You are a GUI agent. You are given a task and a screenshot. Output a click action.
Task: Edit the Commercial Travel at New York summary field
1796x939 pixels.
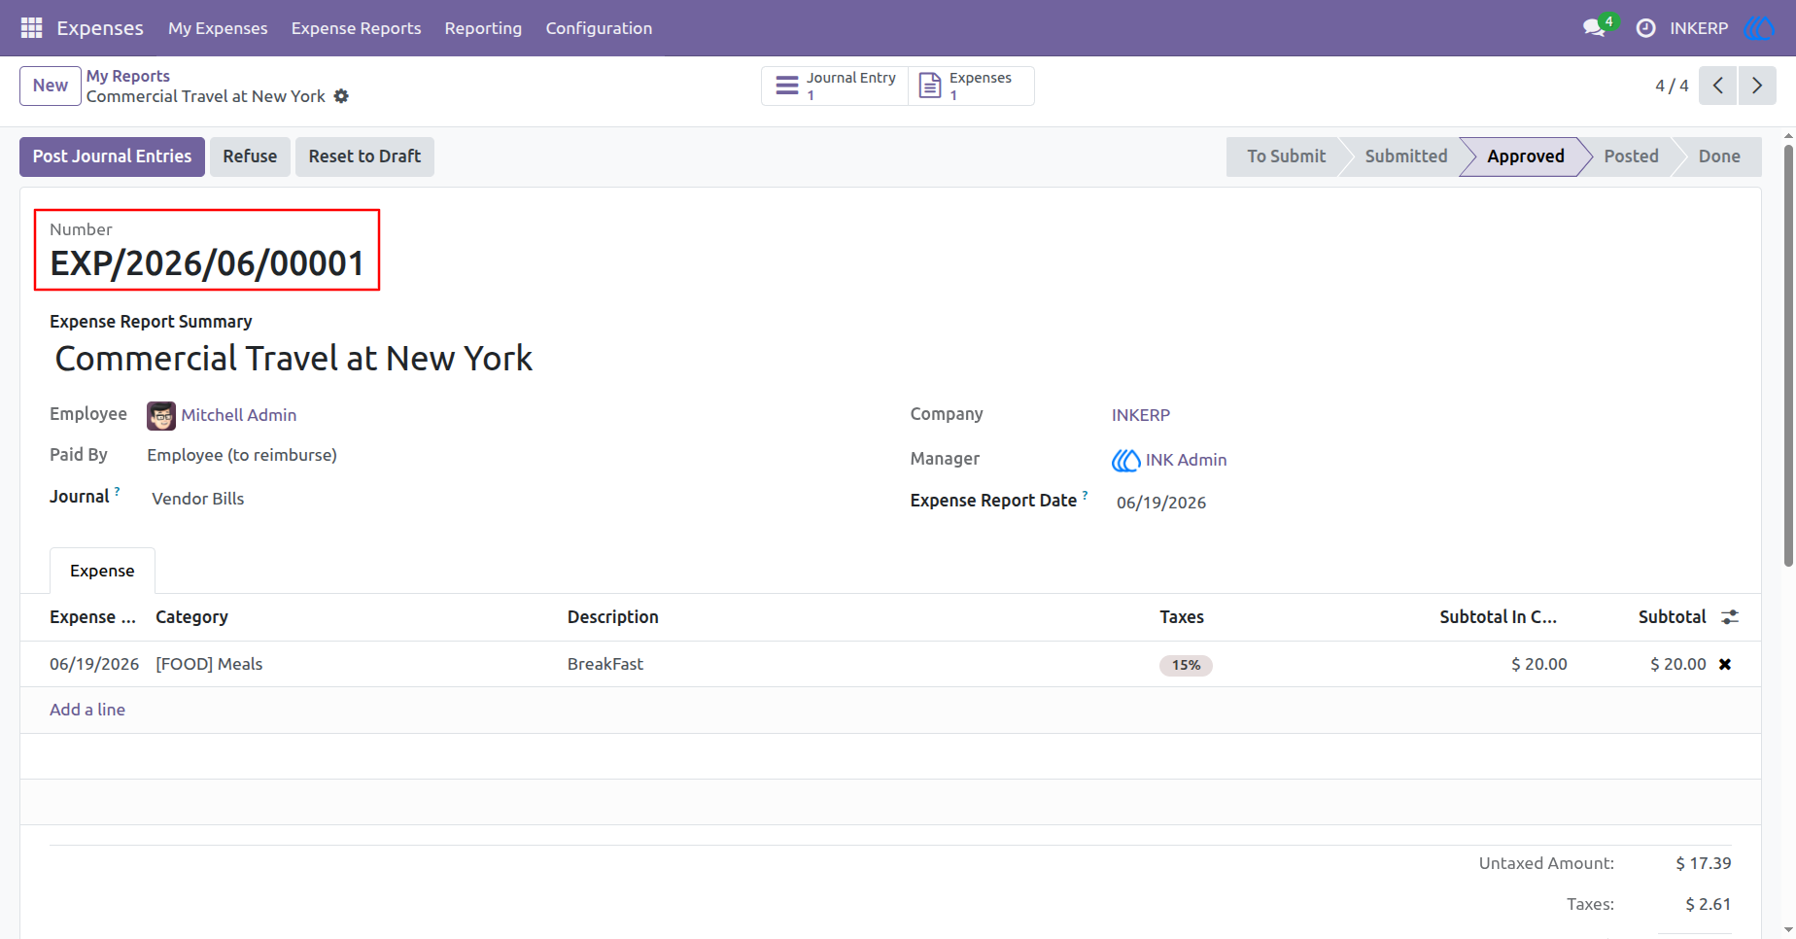pos(294,359)
